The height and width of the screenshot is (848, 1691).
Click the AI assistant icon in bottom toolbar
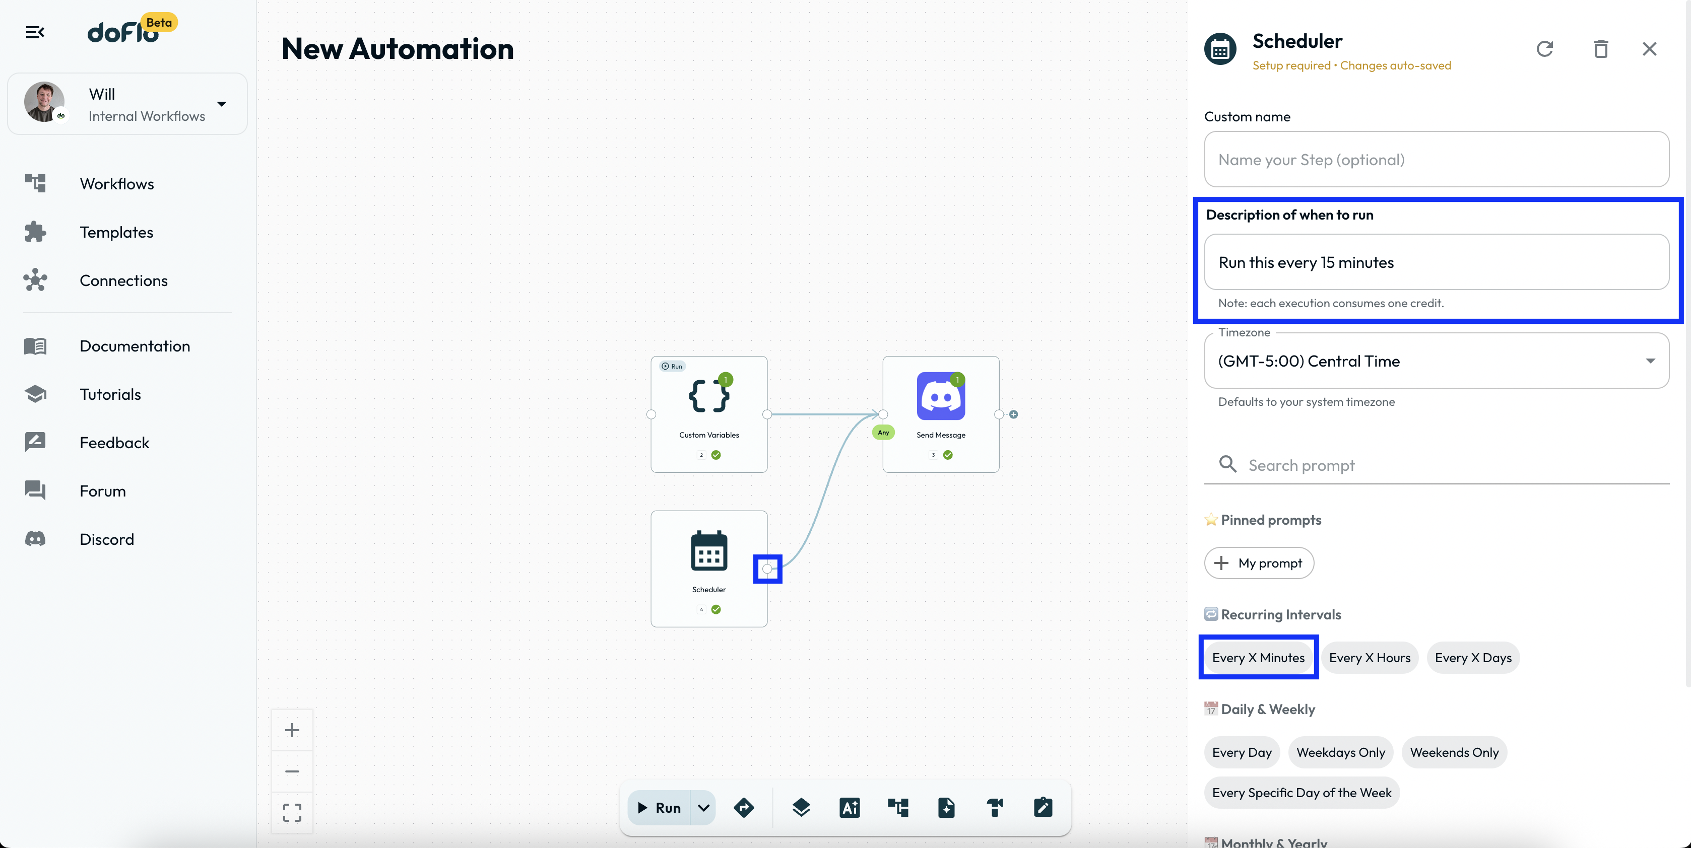point(849,807)
